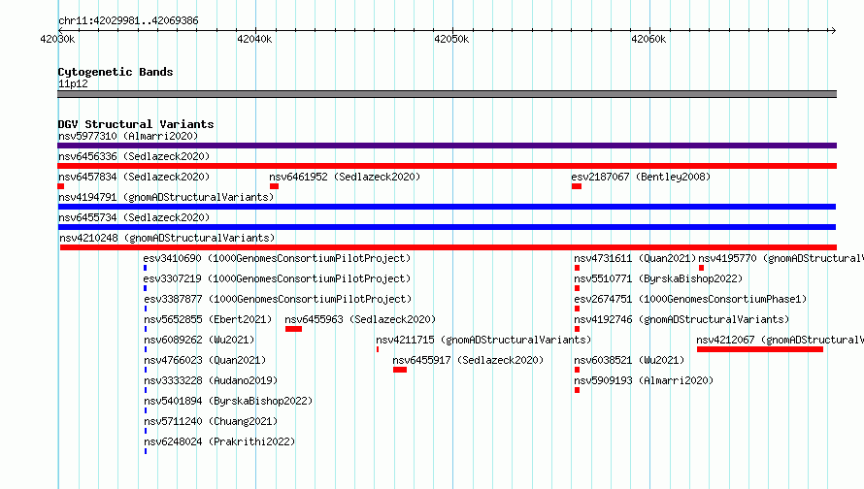Open nsv6248024 (Prakrithi2022) variant
The image size is (864, 489).
(x=219, y=441)
